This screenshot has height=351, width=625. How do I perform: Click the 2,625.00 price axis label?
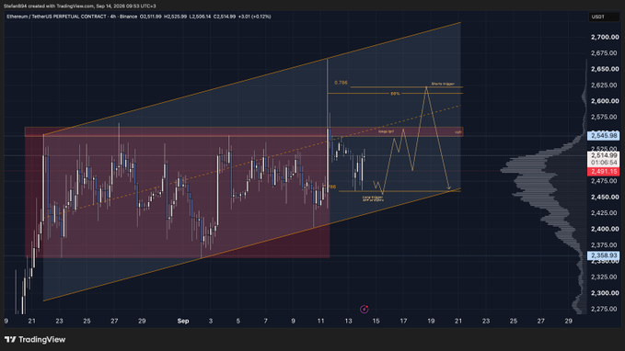605,85
